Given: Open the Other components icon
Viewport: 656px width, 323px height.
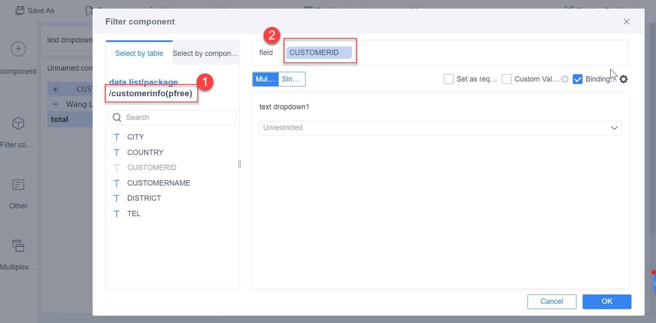Looking at the screenshot, I should [18, 185].
